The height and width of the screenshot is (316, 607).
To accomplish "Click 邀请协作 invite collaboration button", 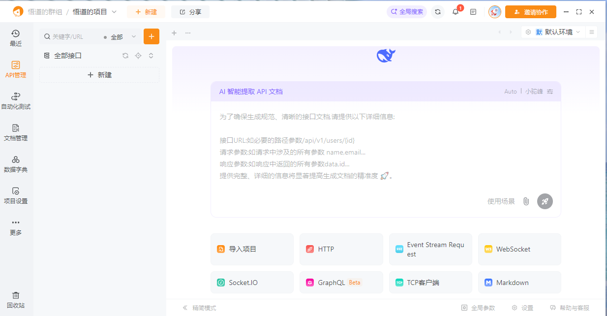I will [x=531, y=12].
